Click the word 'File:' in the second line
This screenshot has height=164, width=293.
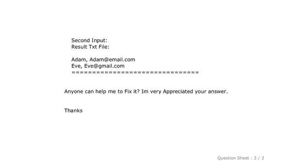tap(104, 47)
